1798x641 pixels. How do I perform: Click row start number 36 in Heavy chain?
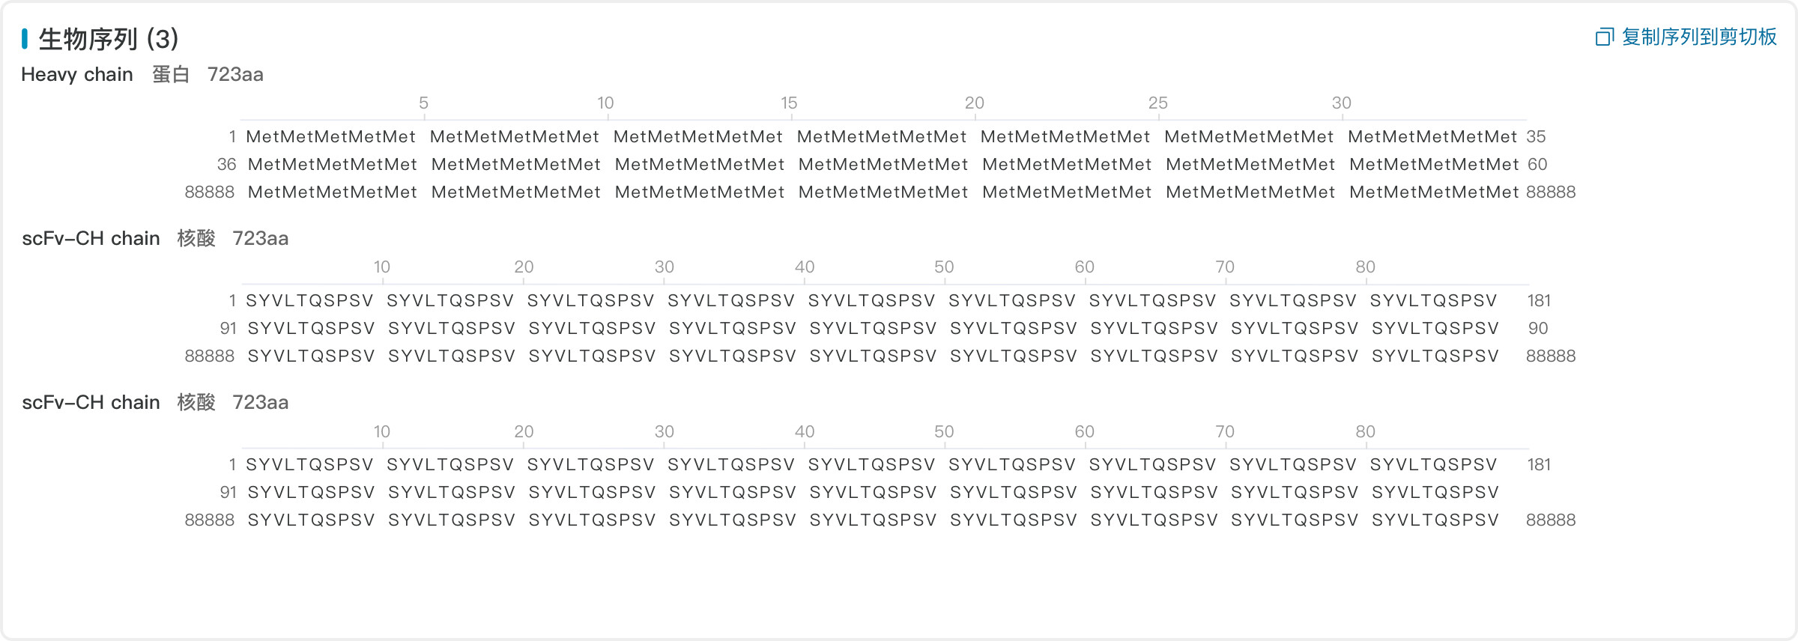point(226,164)
